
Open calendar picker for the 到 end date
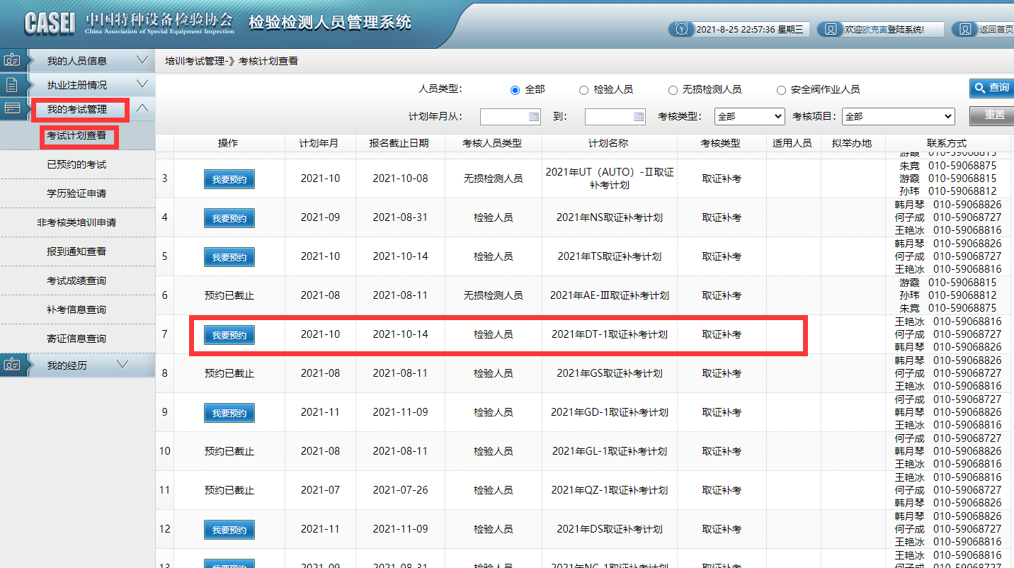639,117
